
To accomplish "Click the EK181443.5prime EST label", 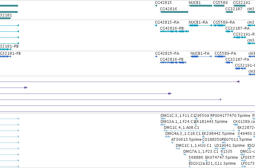I will point(211,122).
